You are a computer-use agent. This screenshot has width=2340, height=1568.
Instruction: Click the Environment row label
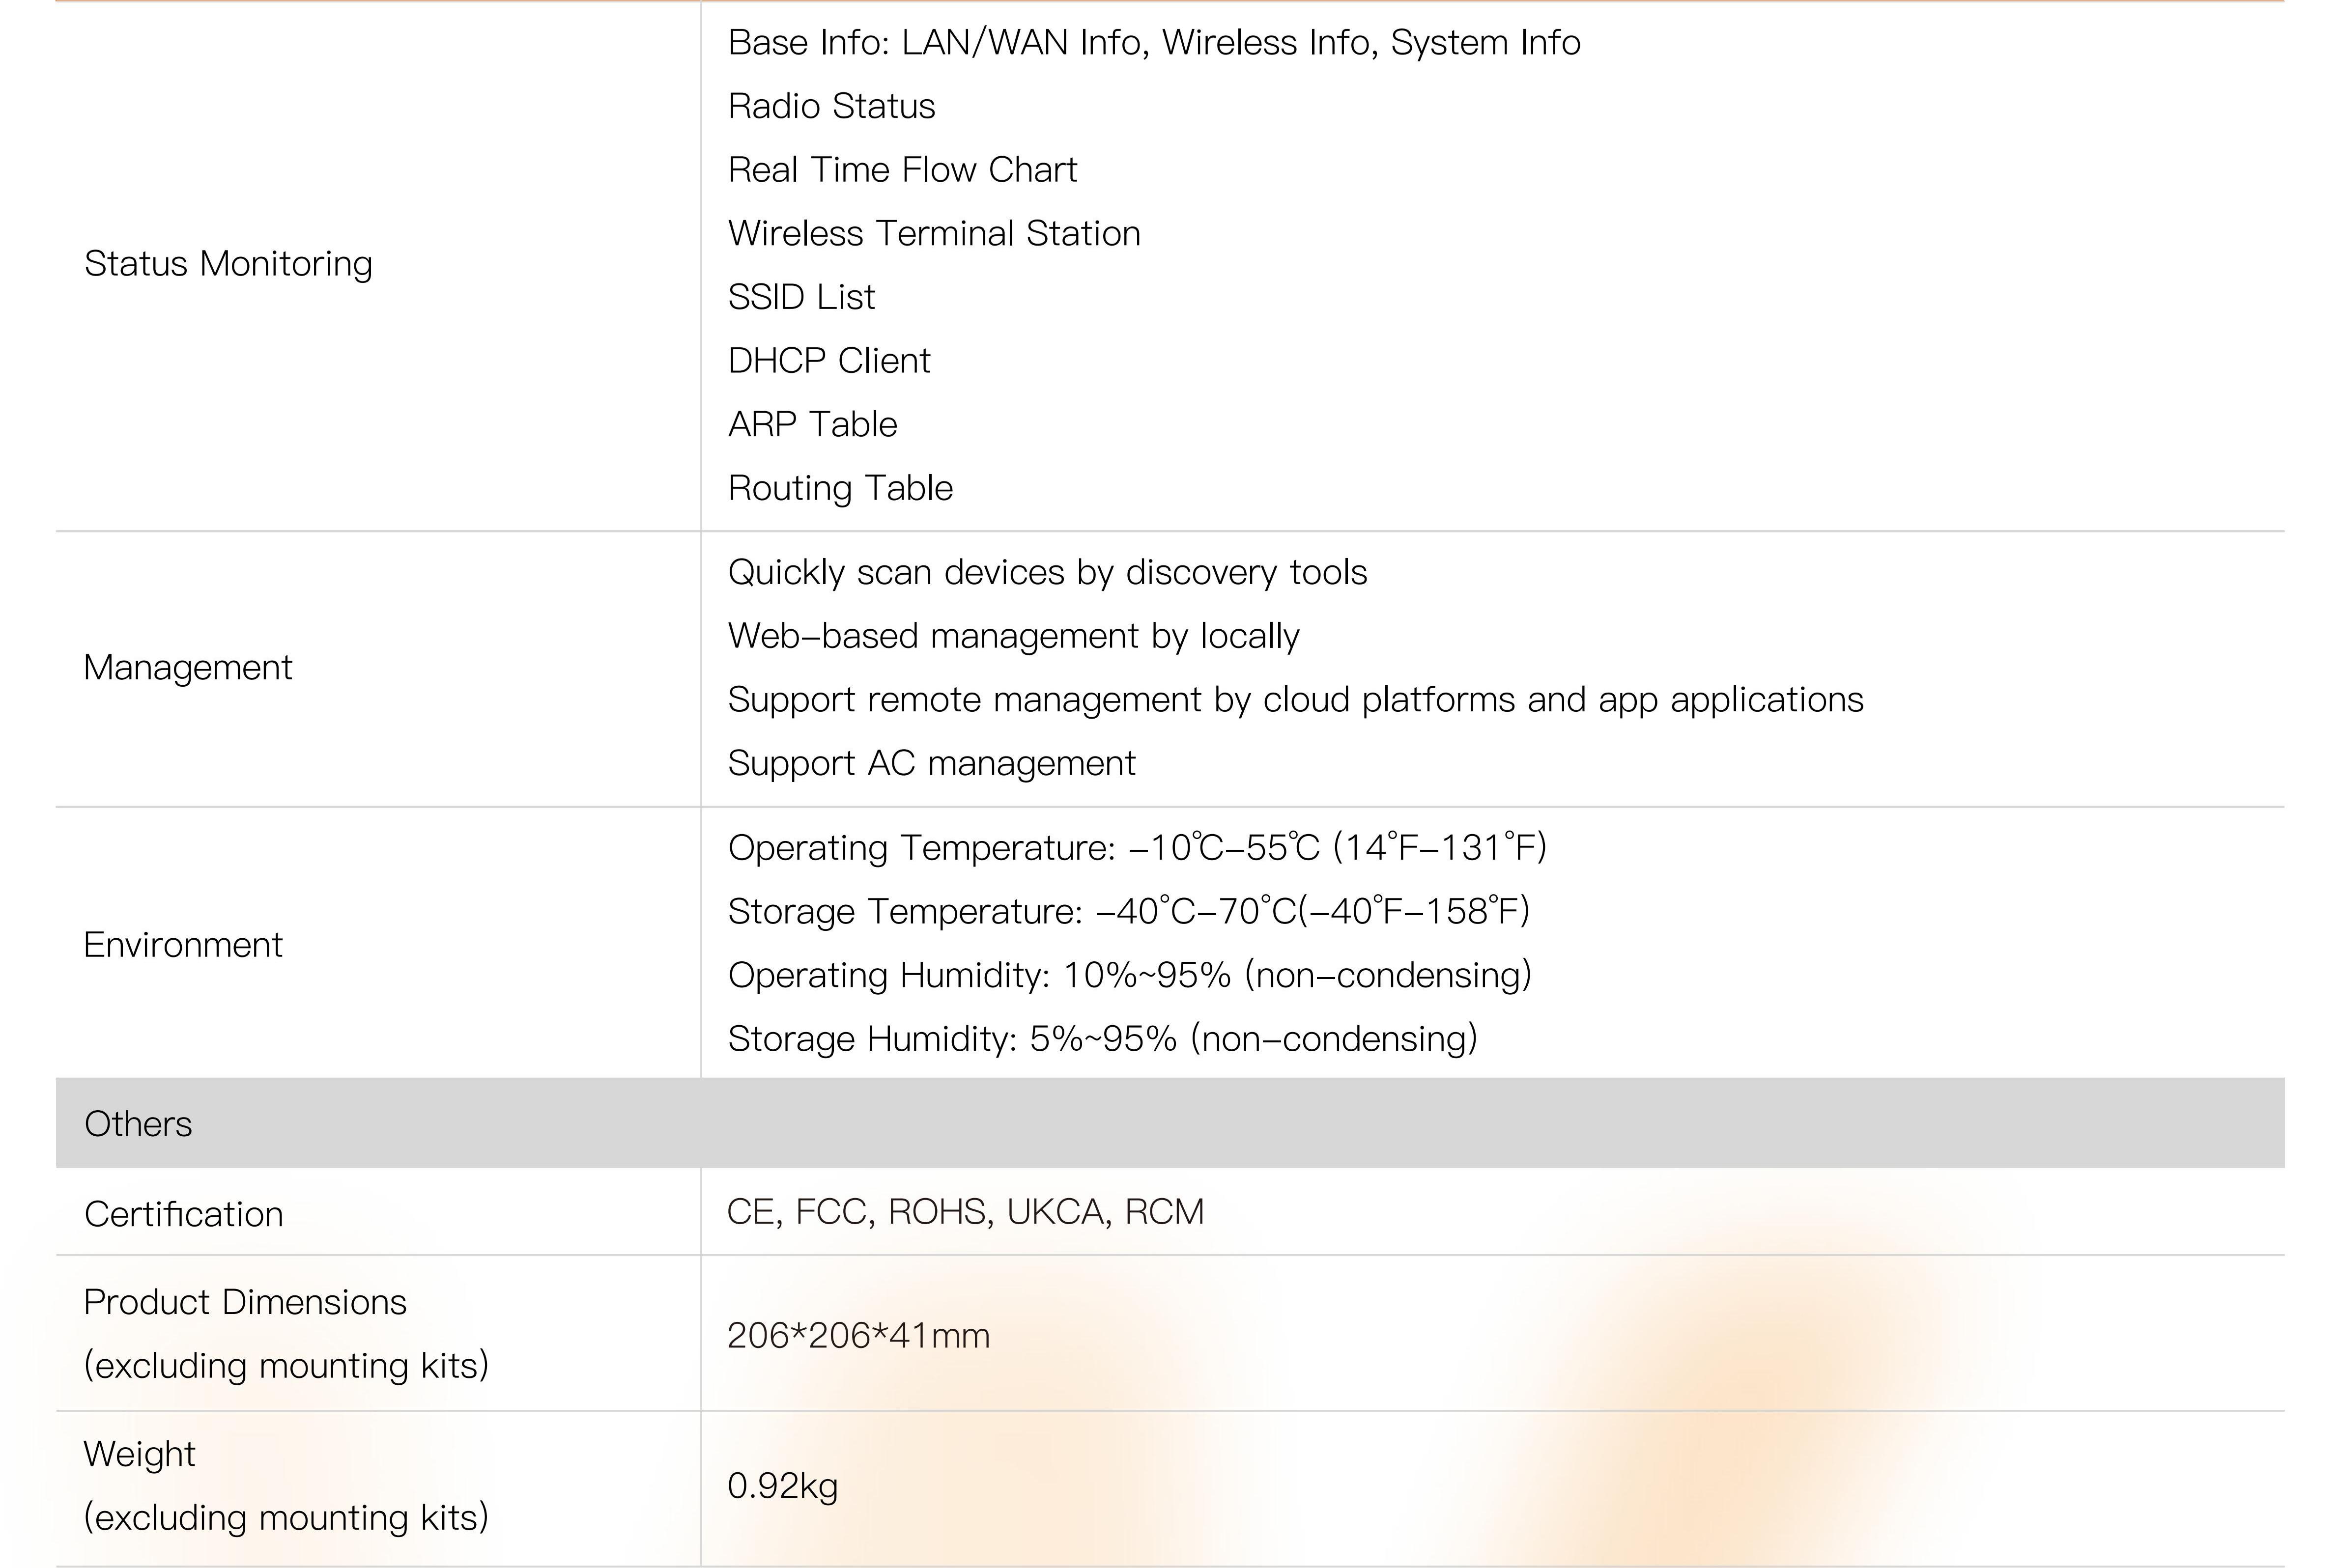(x=183, y=945)
